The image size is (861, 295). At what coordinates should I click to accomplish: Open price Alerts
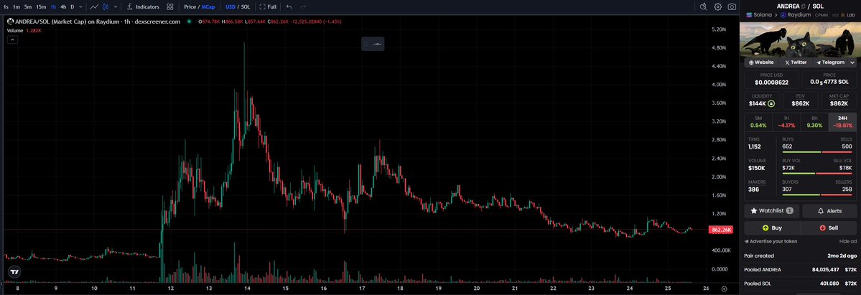point(829,211)
